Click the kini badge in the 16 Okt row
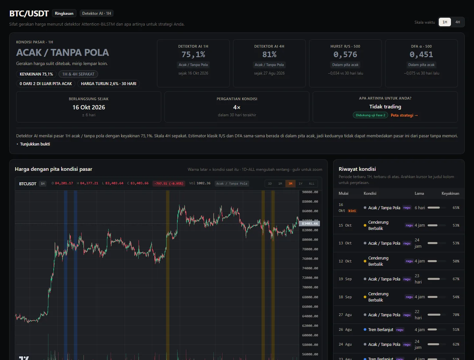Screen dimensions: 474x360 352,211
